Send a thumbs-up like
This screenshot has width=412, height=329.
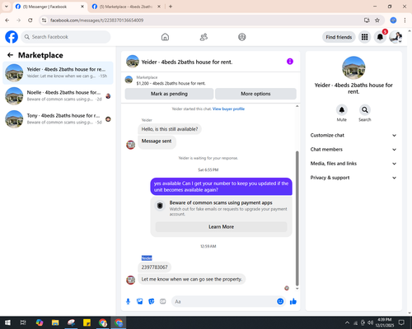(x=293, y=302)
